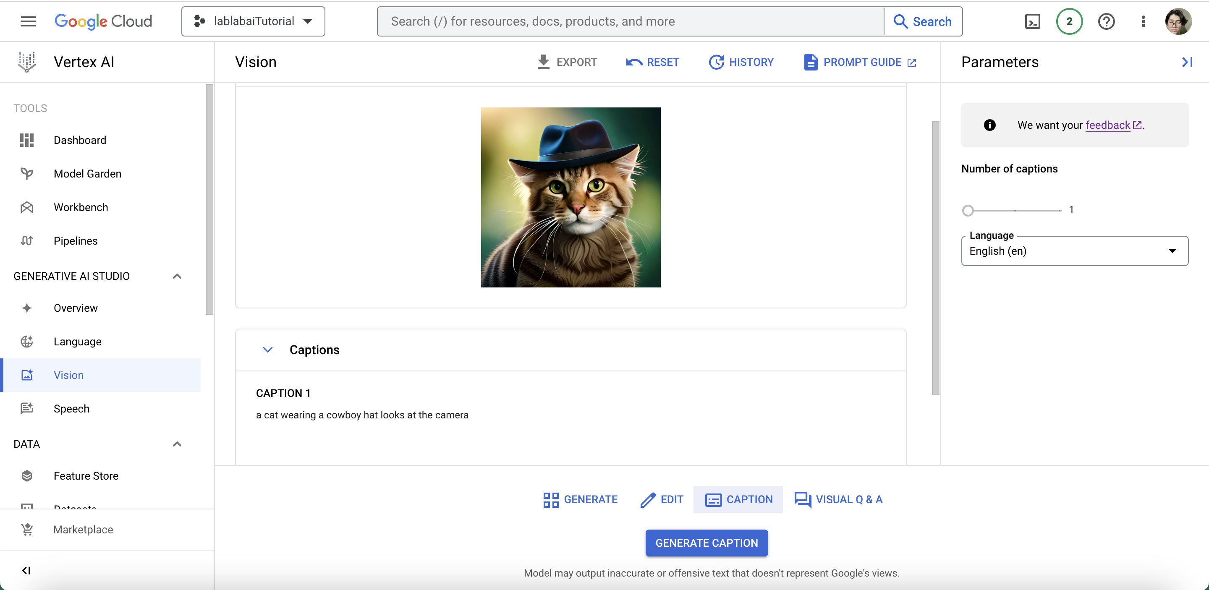1209x590 pixels.
Task: Open the feedback link
Action: [x=1108, y=125]
